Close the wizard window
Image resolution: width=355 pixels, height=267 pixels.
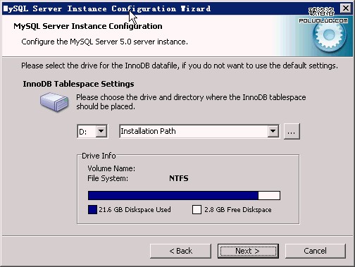(x=346, y=8)
